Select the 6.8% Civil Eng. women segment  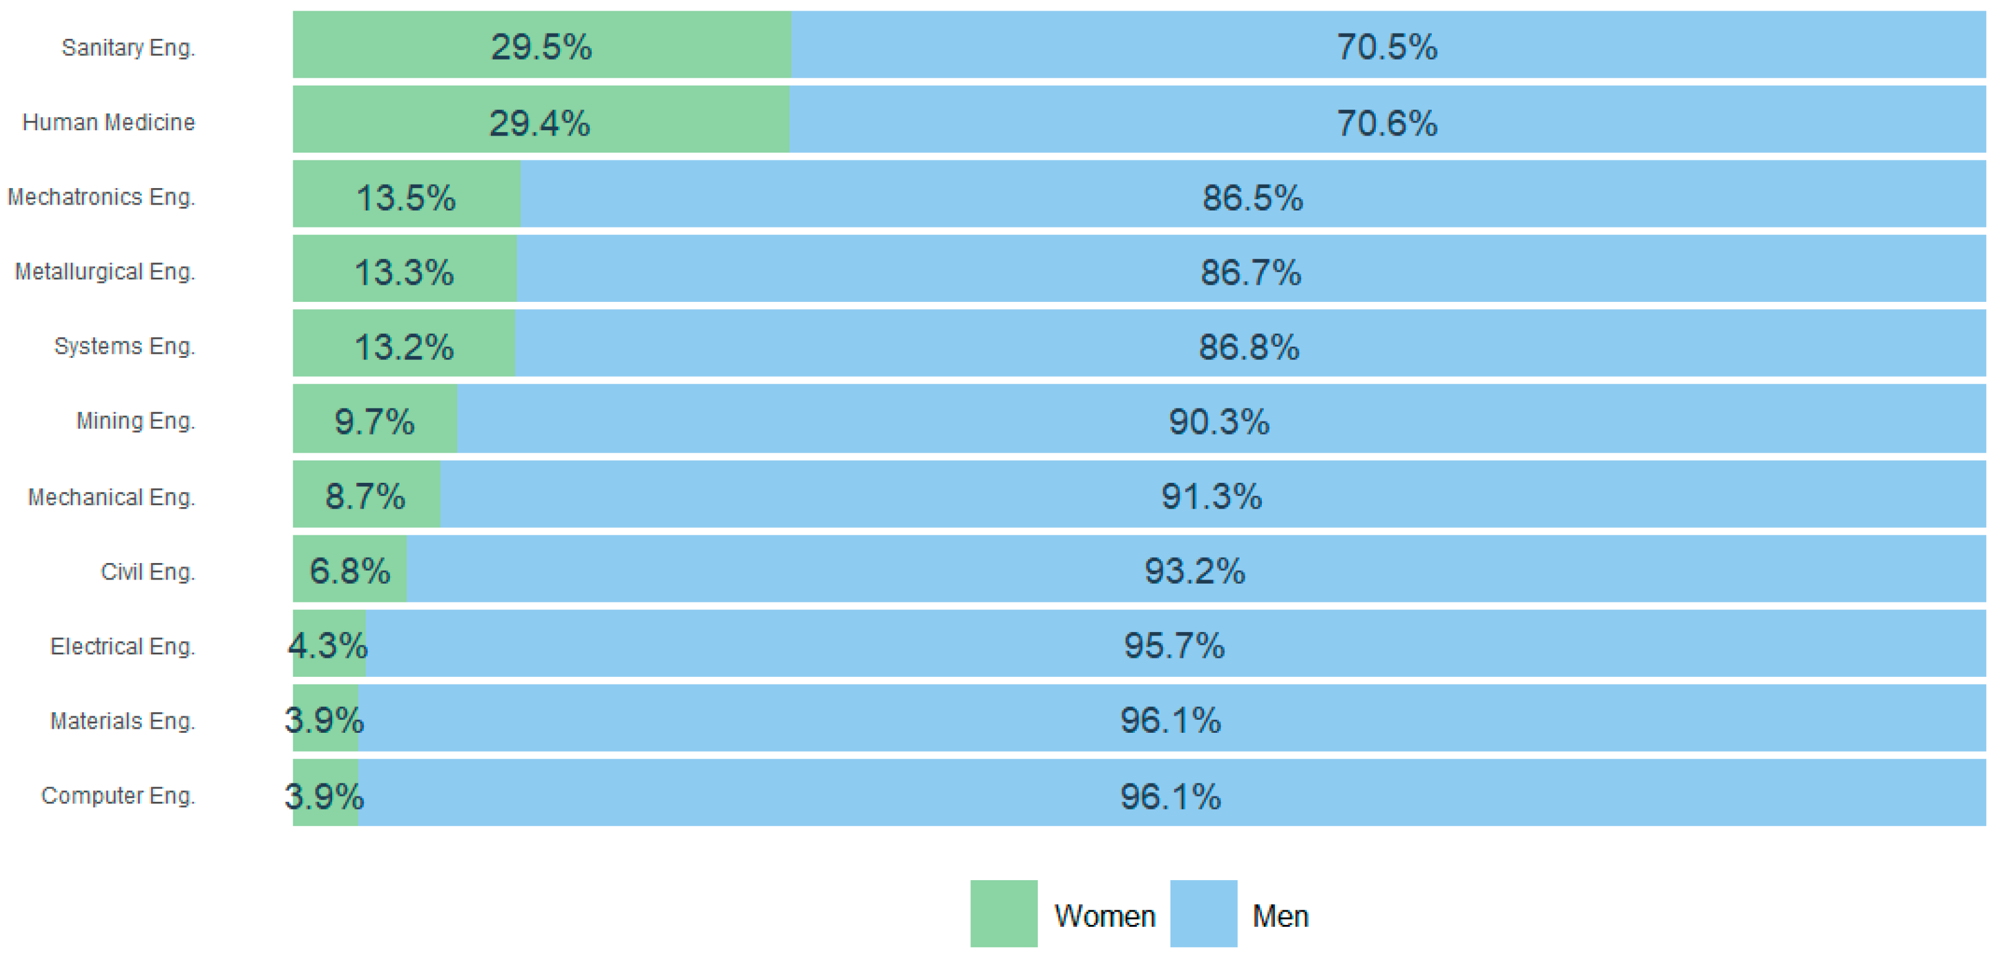(350, 568)
